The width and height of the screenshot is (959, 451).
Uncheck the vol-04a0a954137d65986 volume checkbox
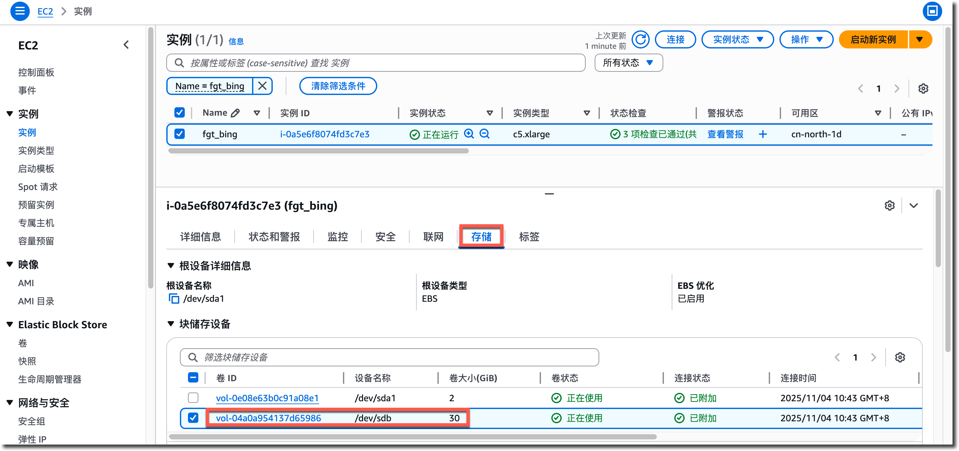coord(193,418)
